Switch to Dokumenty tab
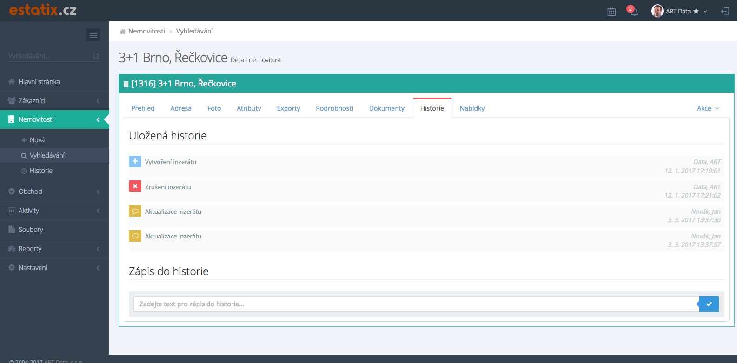737x363 pixels. click(x=387, y=108)
